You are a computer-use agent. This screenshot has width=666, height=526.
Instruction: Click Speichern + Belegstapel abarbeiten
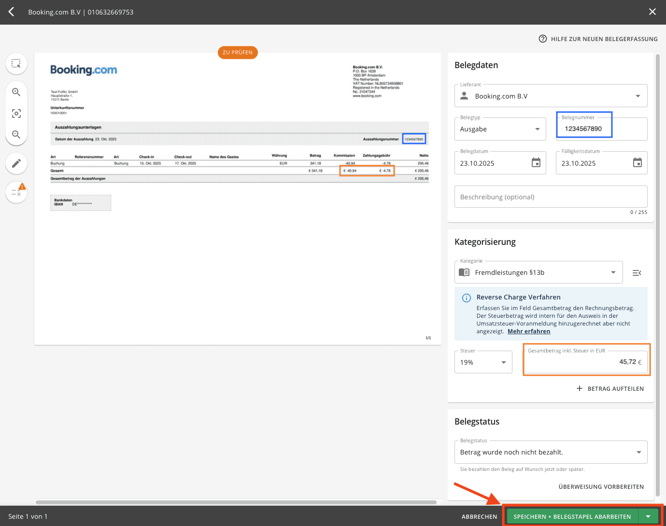point(572,517)
